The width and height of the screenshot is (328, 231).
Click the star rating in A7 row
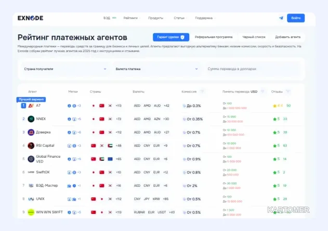(x=278, y=106)
